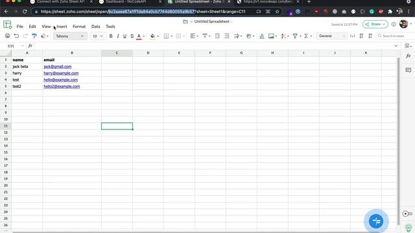Click the second grid insert icon
415x233 pixels.
click(370, 36)
